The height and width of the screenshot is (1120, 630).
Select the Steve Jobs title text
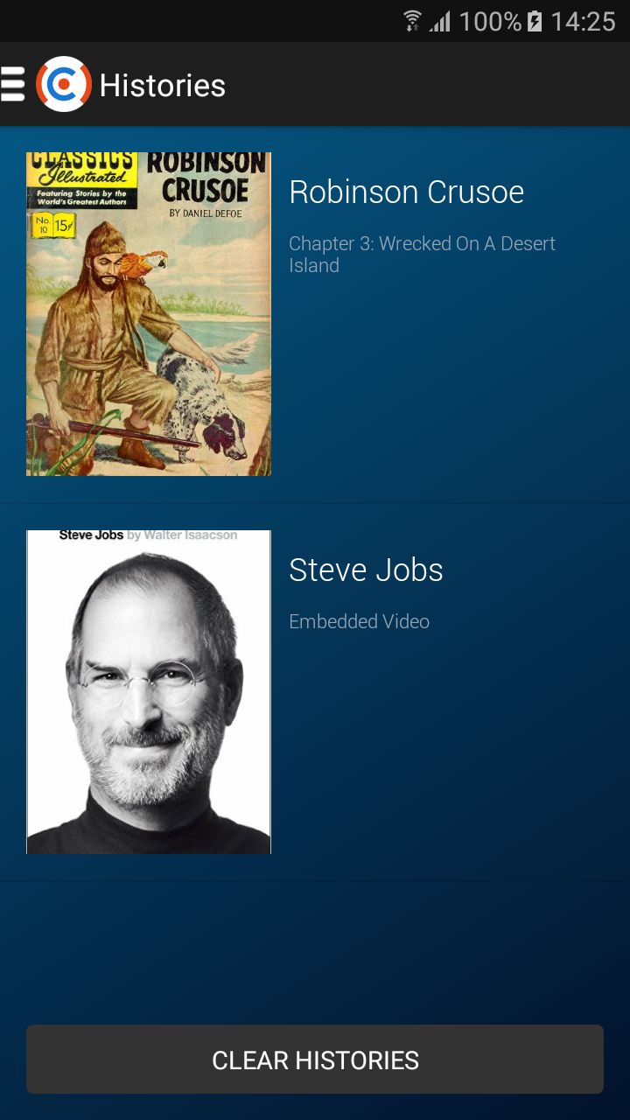366,570
